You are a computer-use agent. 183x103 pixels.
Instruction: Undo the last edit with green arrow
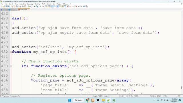[x=29, y=6]
